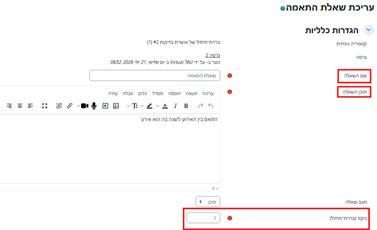Viewport: 377px width, 230px height.
Task: Open the מצב שאלה status dropdown
Action: tap(208, 202)
